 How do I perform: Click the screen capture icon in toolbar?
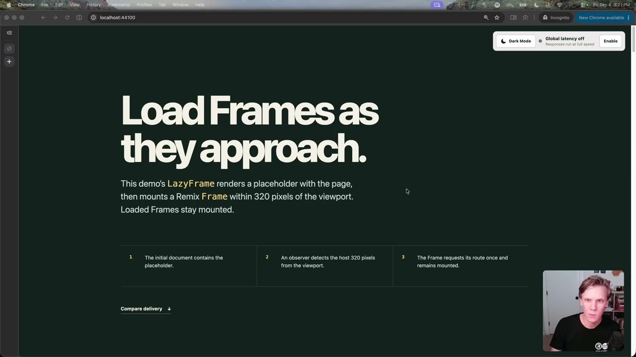pos(525,17)
